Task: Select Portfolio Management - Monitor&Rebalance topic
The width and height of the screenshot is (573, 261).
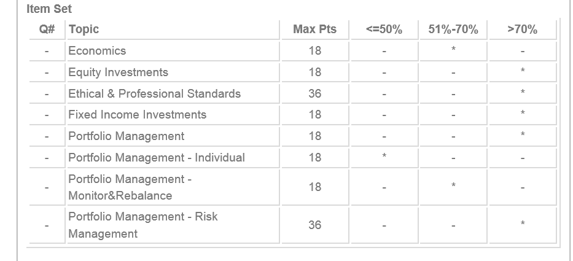Action: (x=130, y=187)
